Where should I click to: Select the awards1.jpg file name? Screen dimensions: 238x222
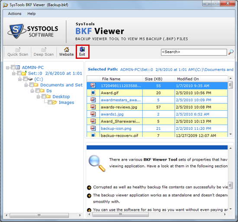click(x=112, y=114)
